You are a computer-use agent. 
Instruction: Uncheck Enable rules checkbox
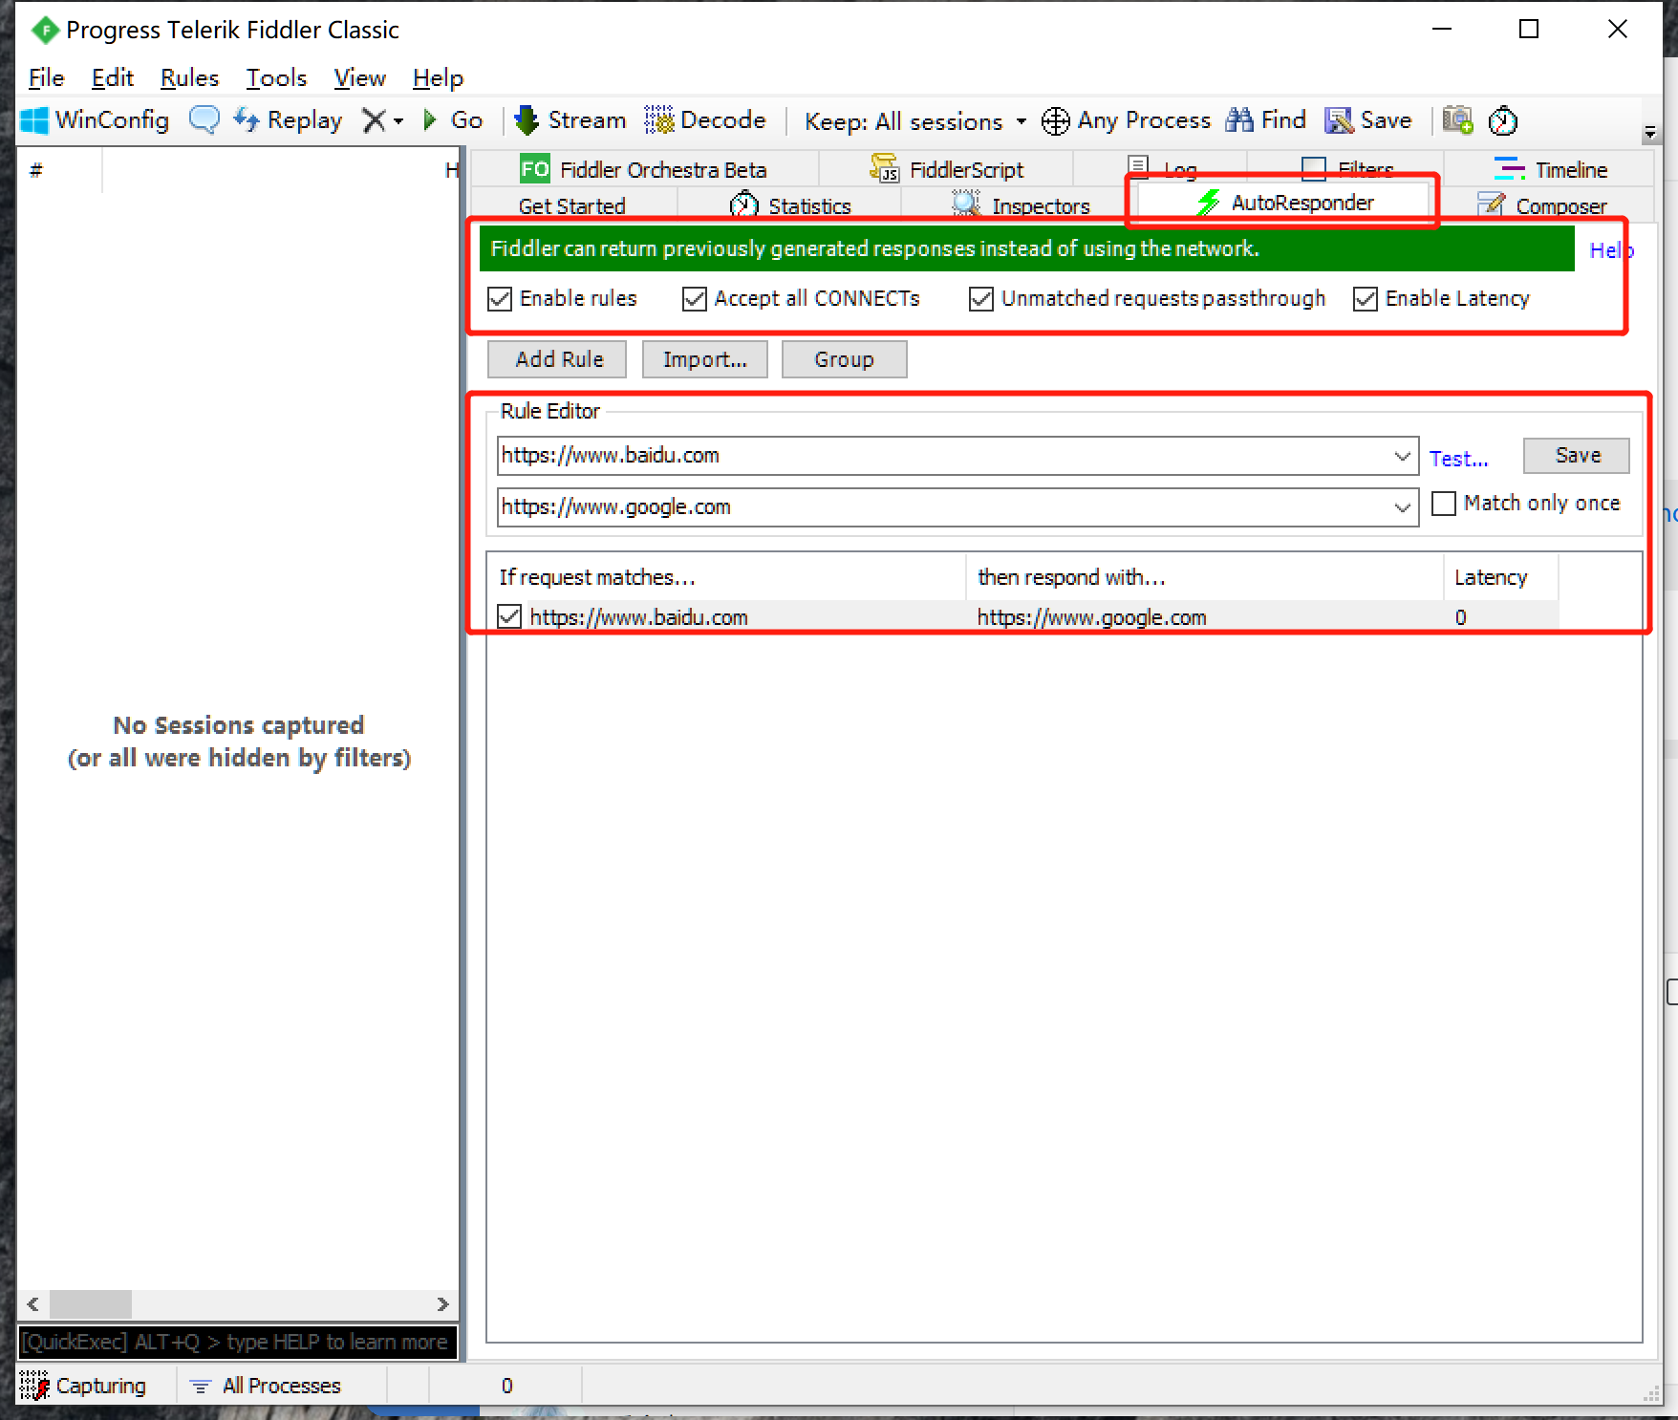coord(500,299)
